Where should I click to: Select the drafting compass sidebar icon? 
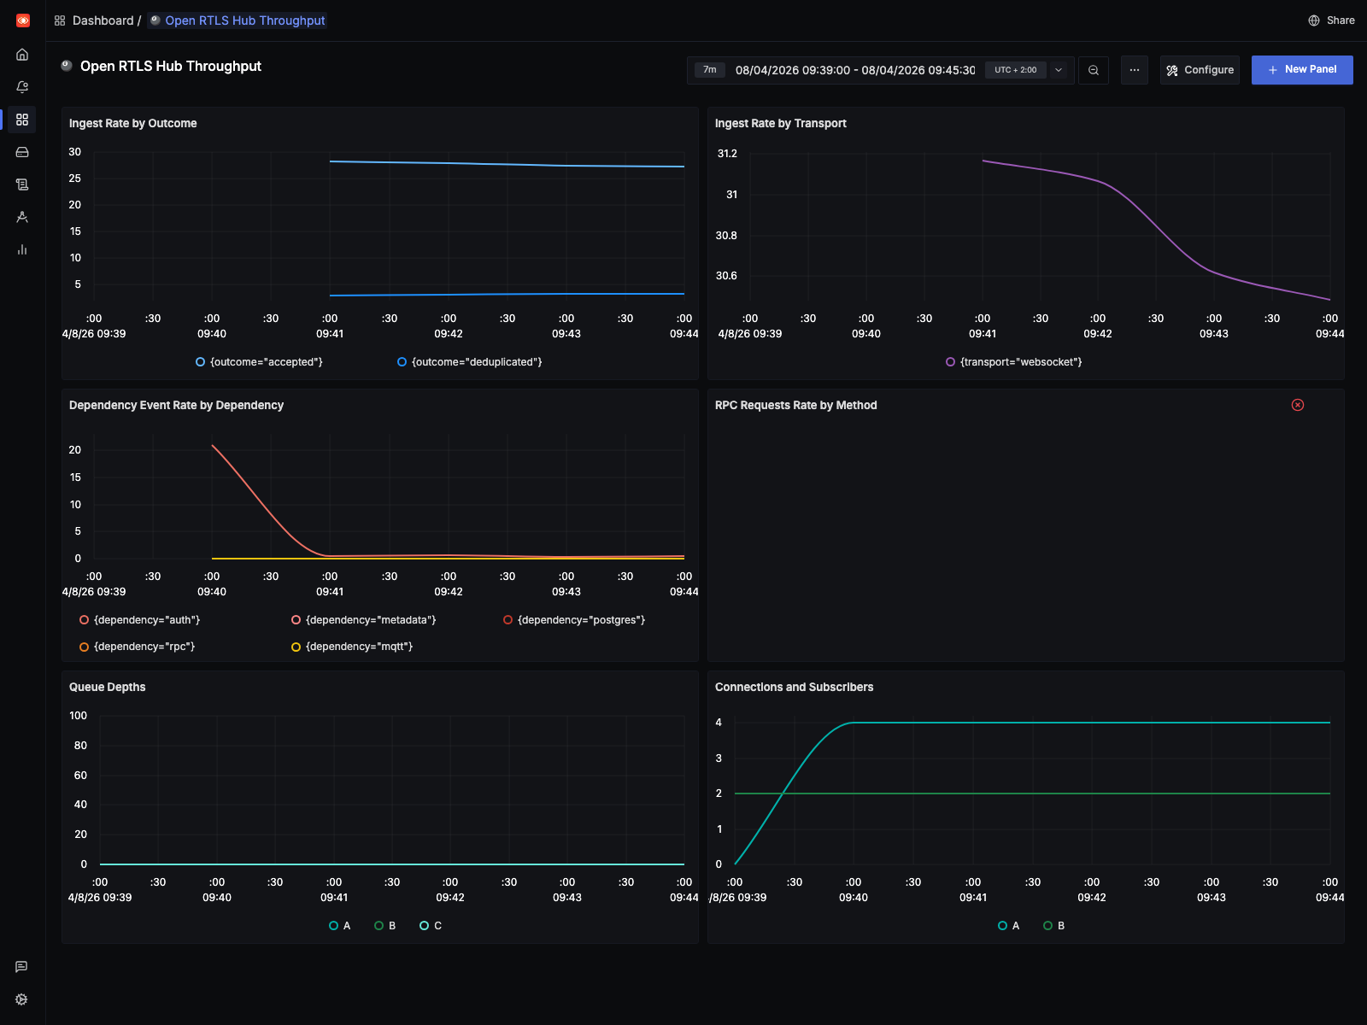click(21, 217)
